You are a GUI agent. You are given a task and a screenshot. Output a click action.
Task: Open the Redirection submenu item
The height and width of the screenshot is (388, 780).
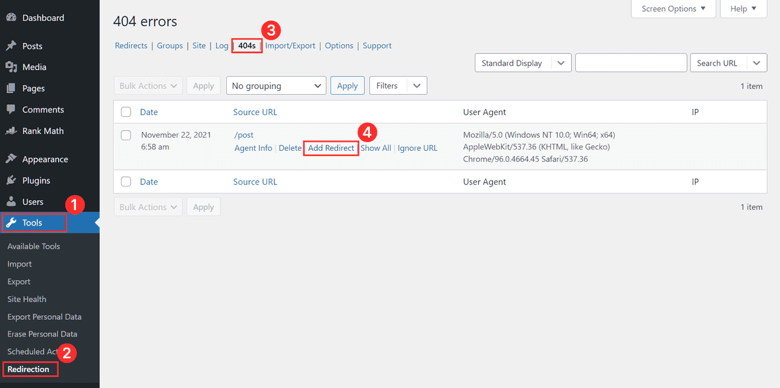pos(29,369)
